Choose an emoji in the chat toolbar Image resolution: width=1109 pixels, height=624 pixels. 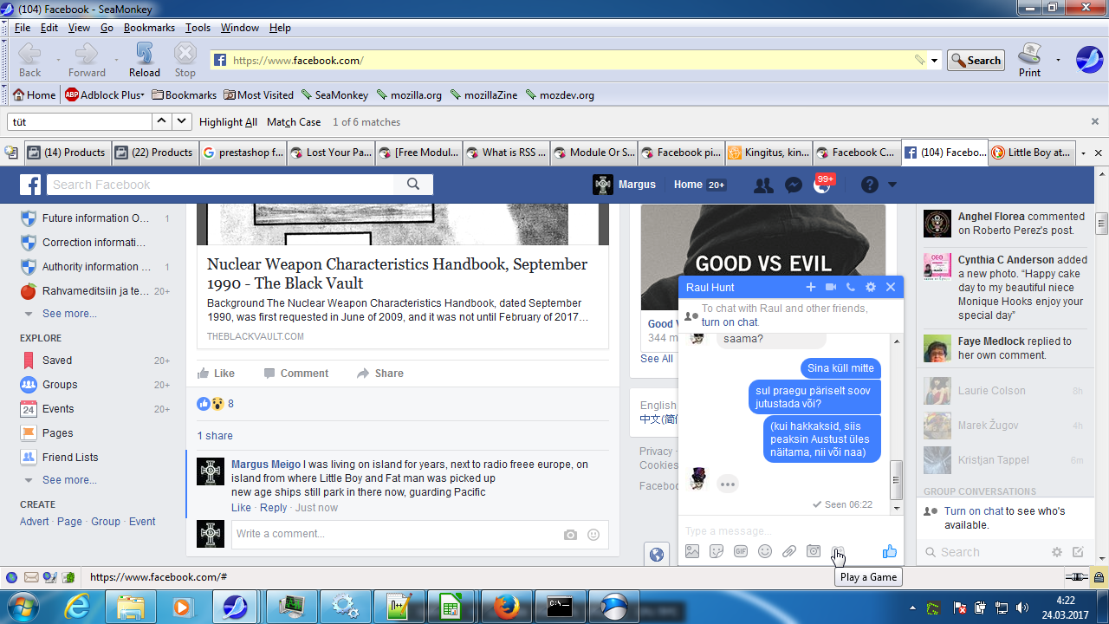point(765,551)
